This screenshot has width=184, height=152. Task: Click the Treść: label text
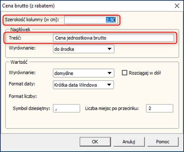click(x=15, y=38)
